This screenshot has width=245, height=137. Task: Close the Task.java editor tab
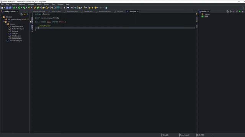[138, 11]
